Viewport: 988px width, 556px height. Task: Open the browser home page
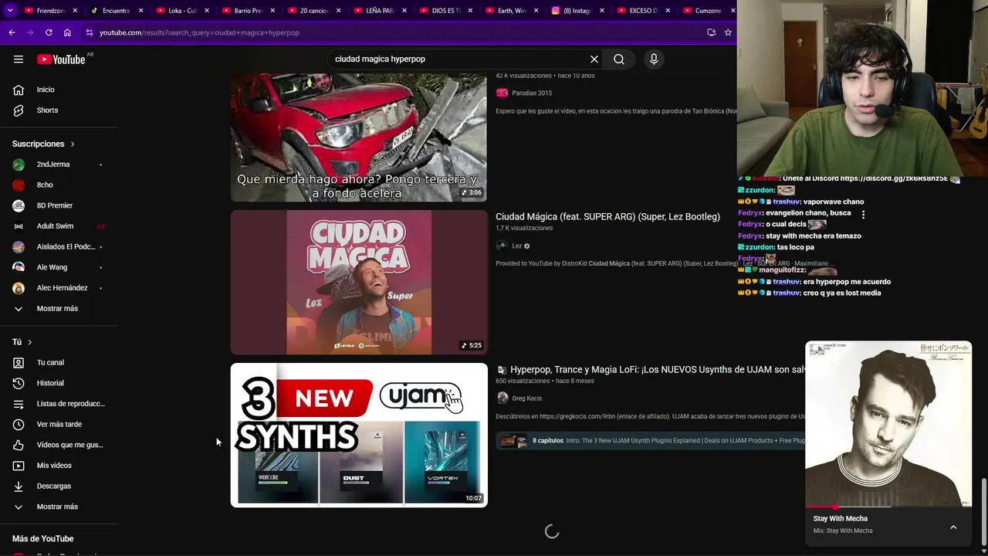(67, 32)
